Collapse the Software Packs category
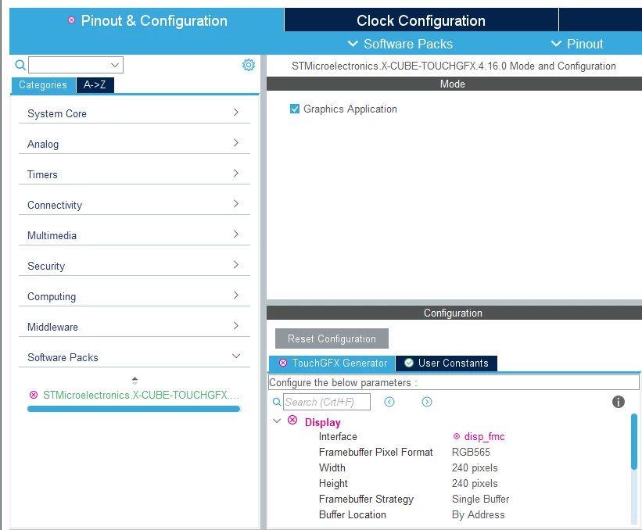 (x=134, y=356)
